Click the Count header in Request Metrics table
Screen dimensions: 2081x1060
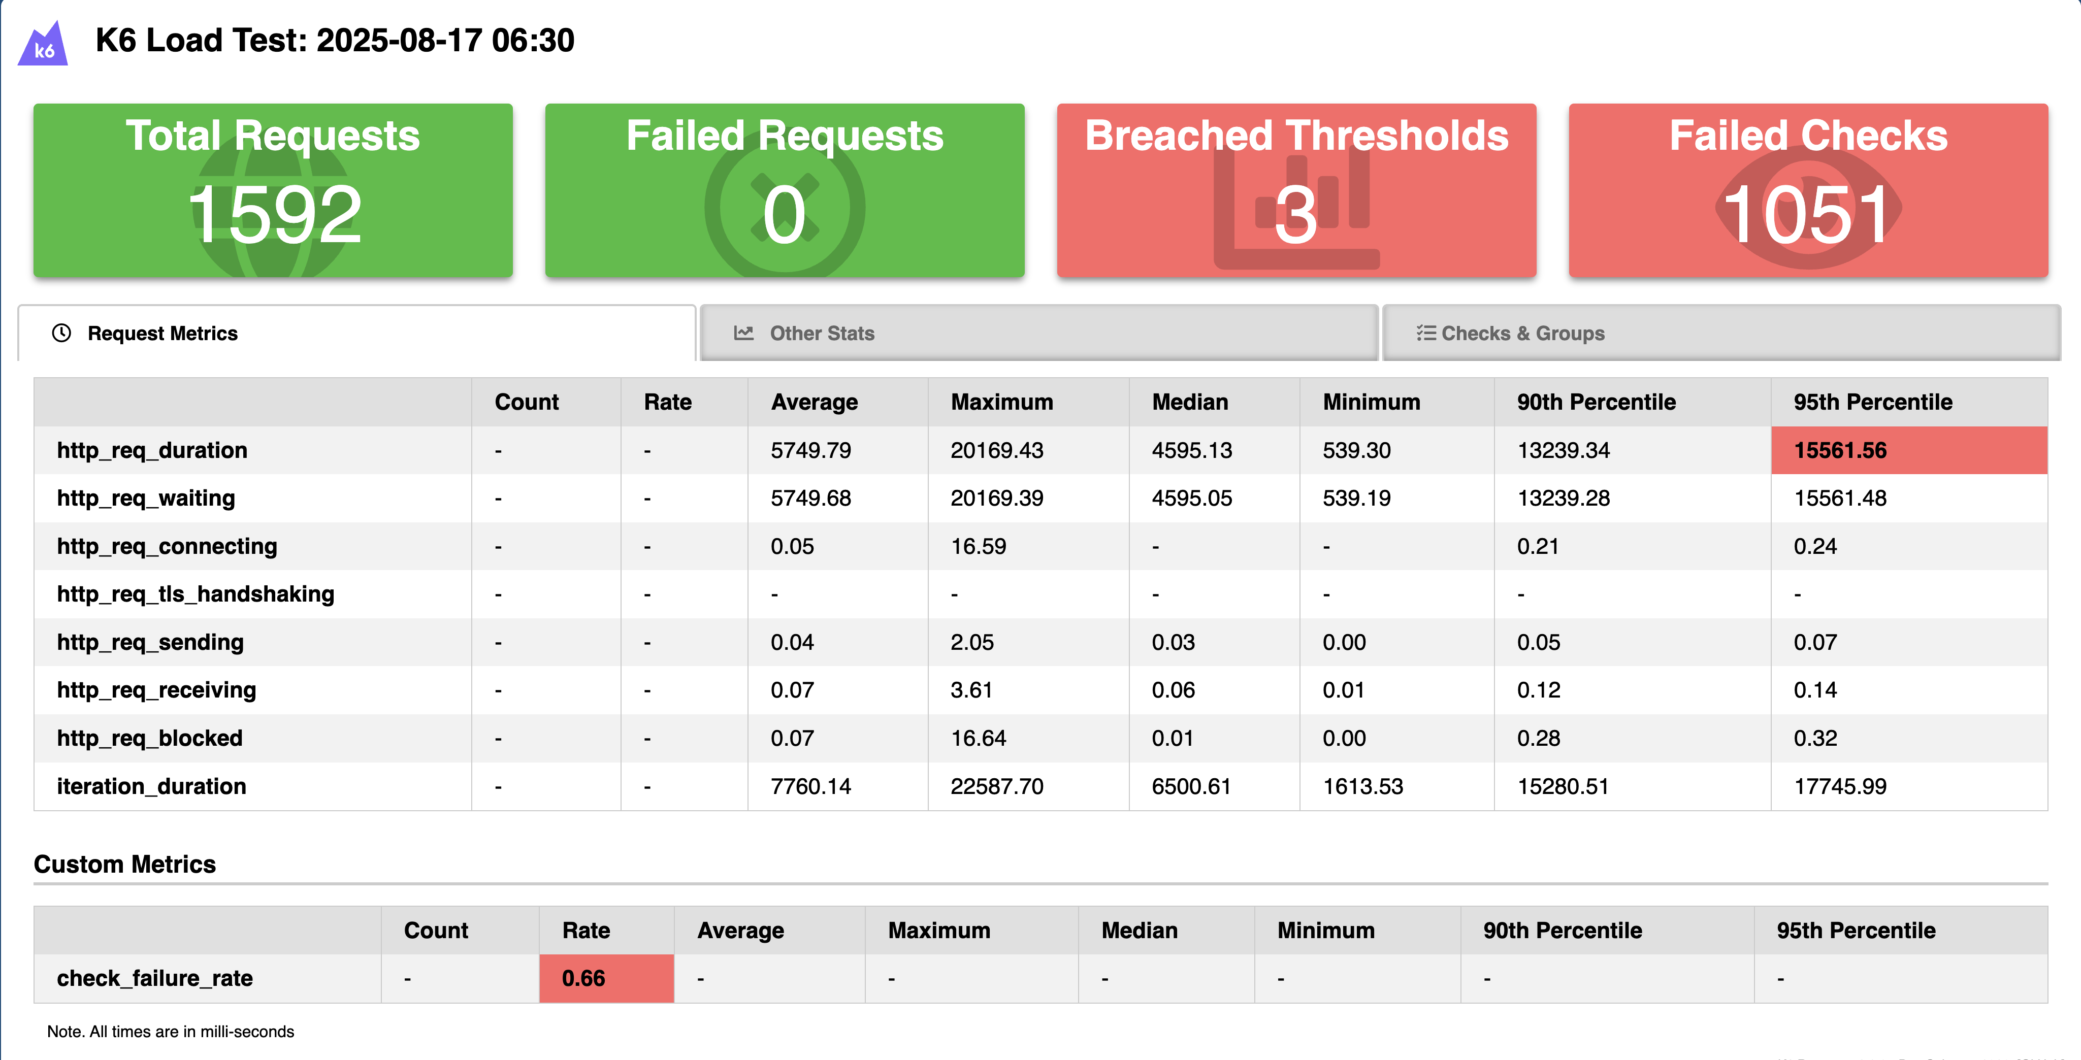point(527,402)
